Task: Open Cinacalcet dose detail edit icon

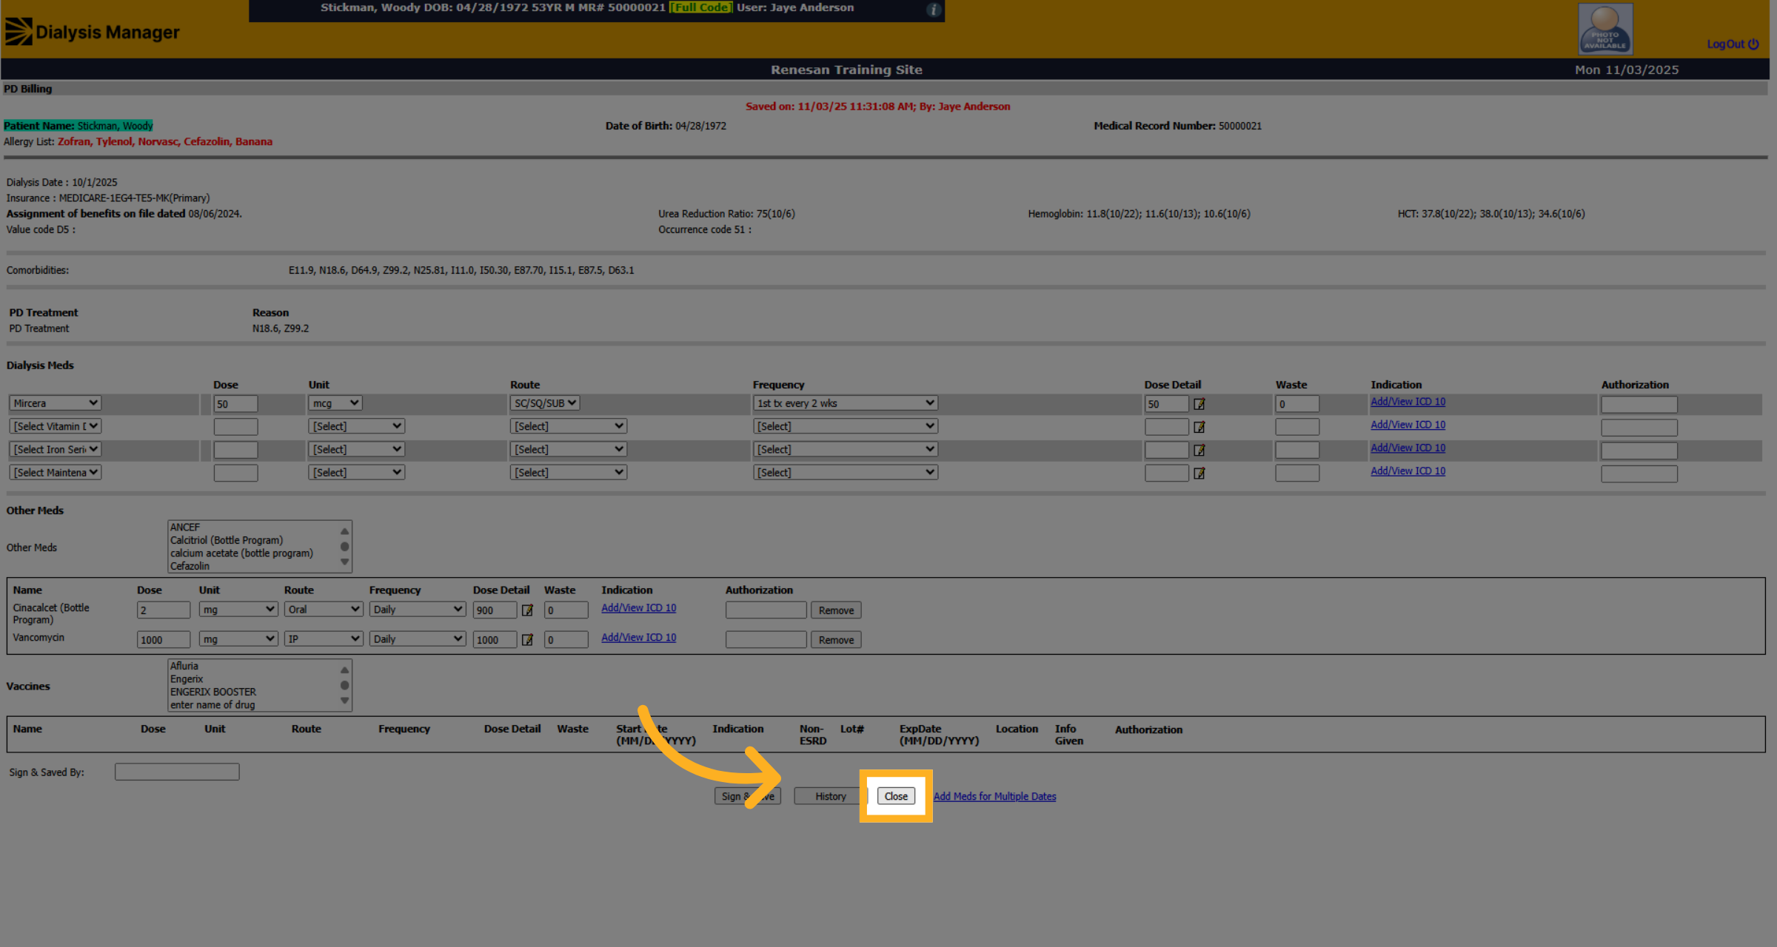Action: tap(527, 610)
